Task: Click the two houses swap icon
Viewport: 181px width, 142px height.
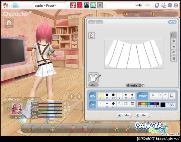Action: [127, 129]
